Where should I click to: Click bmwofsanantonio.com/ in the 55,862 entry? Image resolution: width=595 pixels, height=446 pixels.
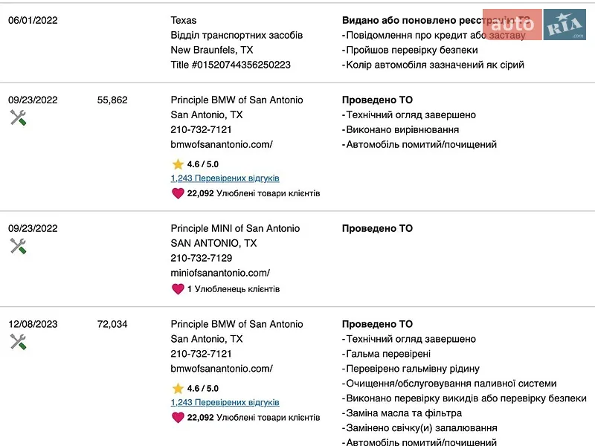click(222, 144)
